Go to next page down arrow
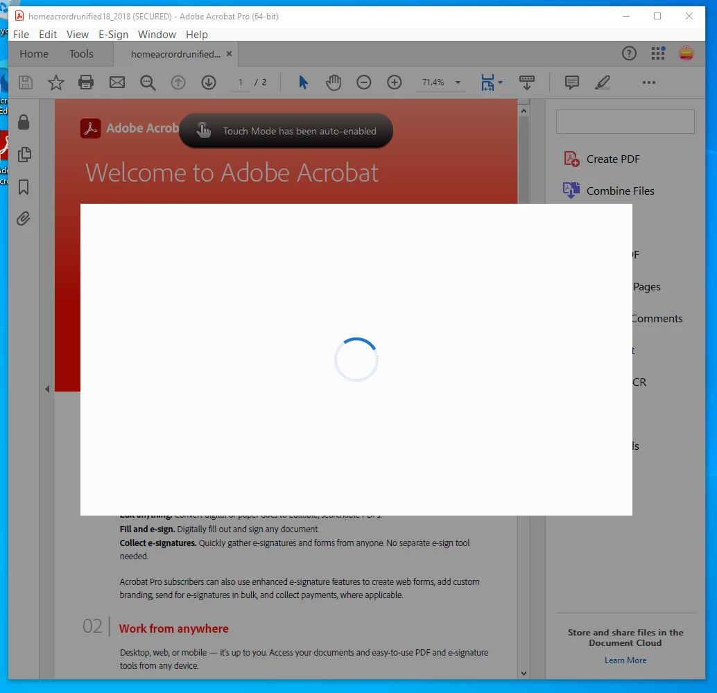Viewport: 717px width, 693px height. click(x=209, y=82)
